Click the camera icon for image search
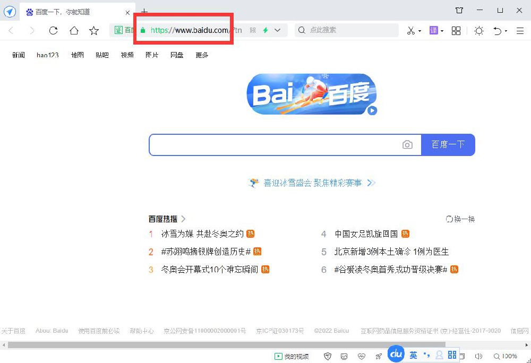 (x=407, y=144)
